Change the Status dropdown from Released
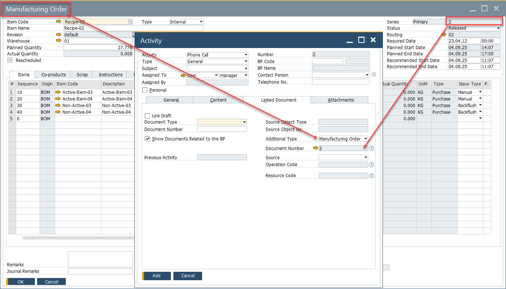This screenshot has height=289, width=506. (499, 28)
